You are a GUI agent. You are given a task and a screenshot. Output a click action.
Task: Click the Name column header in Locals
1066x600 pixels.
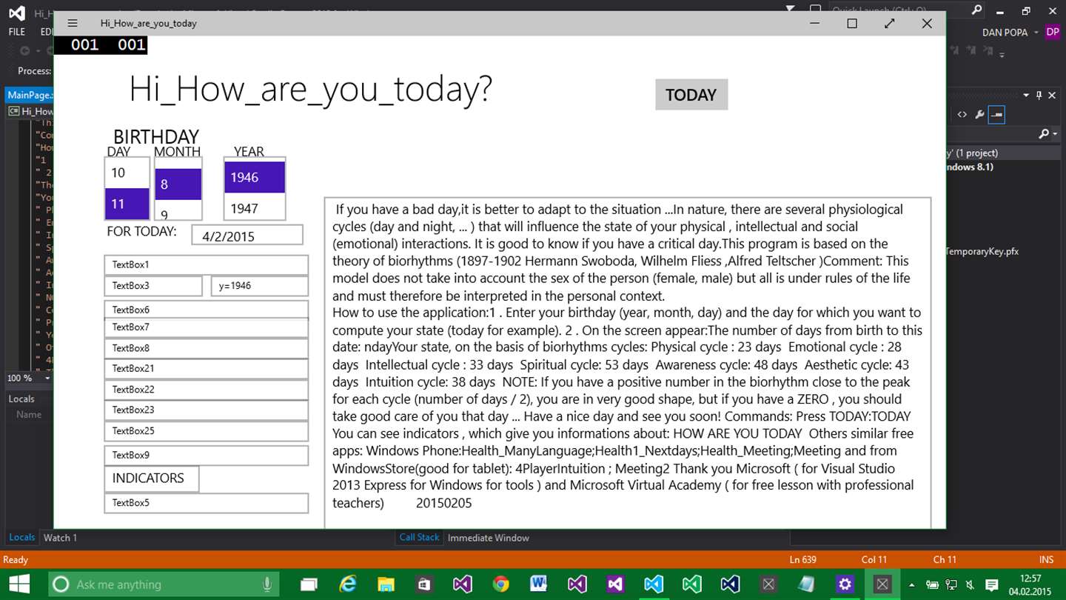coord(29,415)
